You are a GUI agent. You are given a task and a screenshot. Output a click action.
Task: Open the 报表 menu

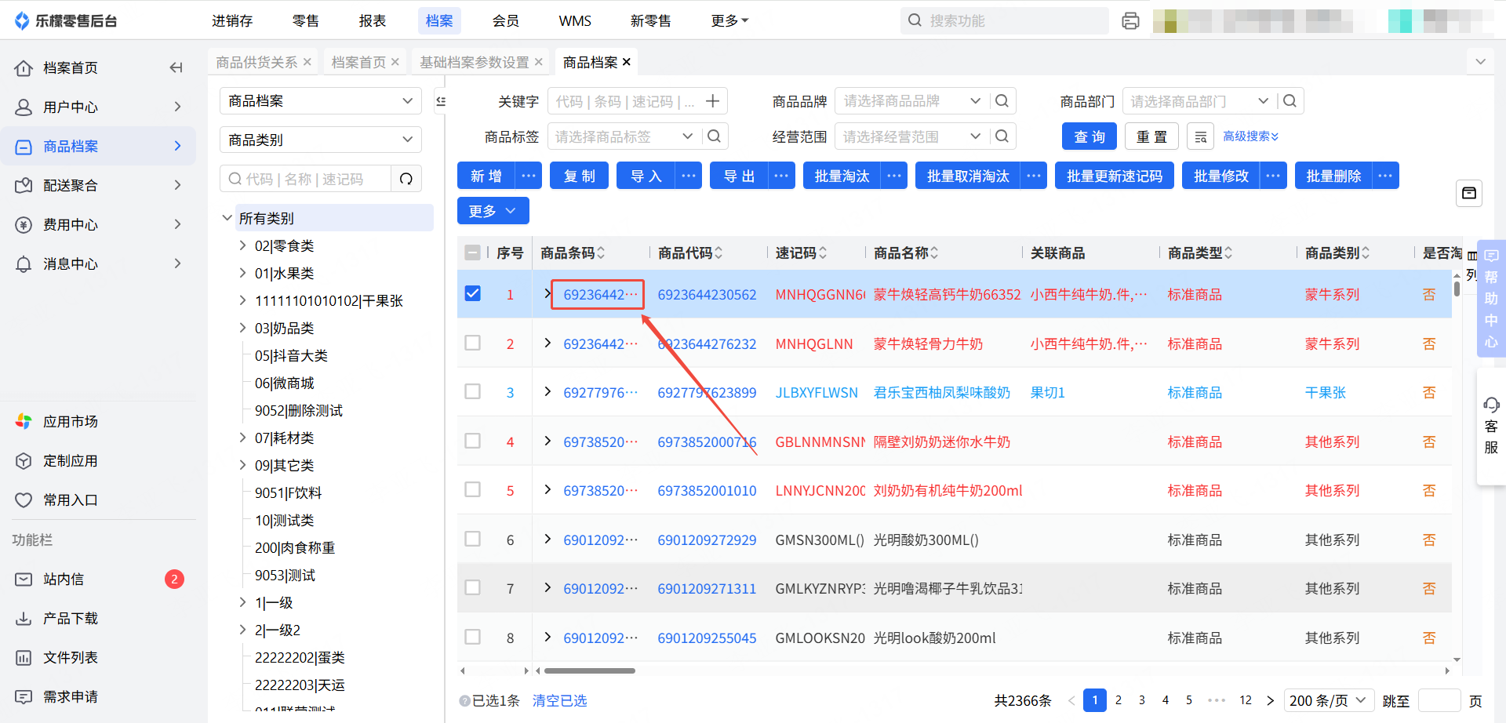(x=373, y=21)
